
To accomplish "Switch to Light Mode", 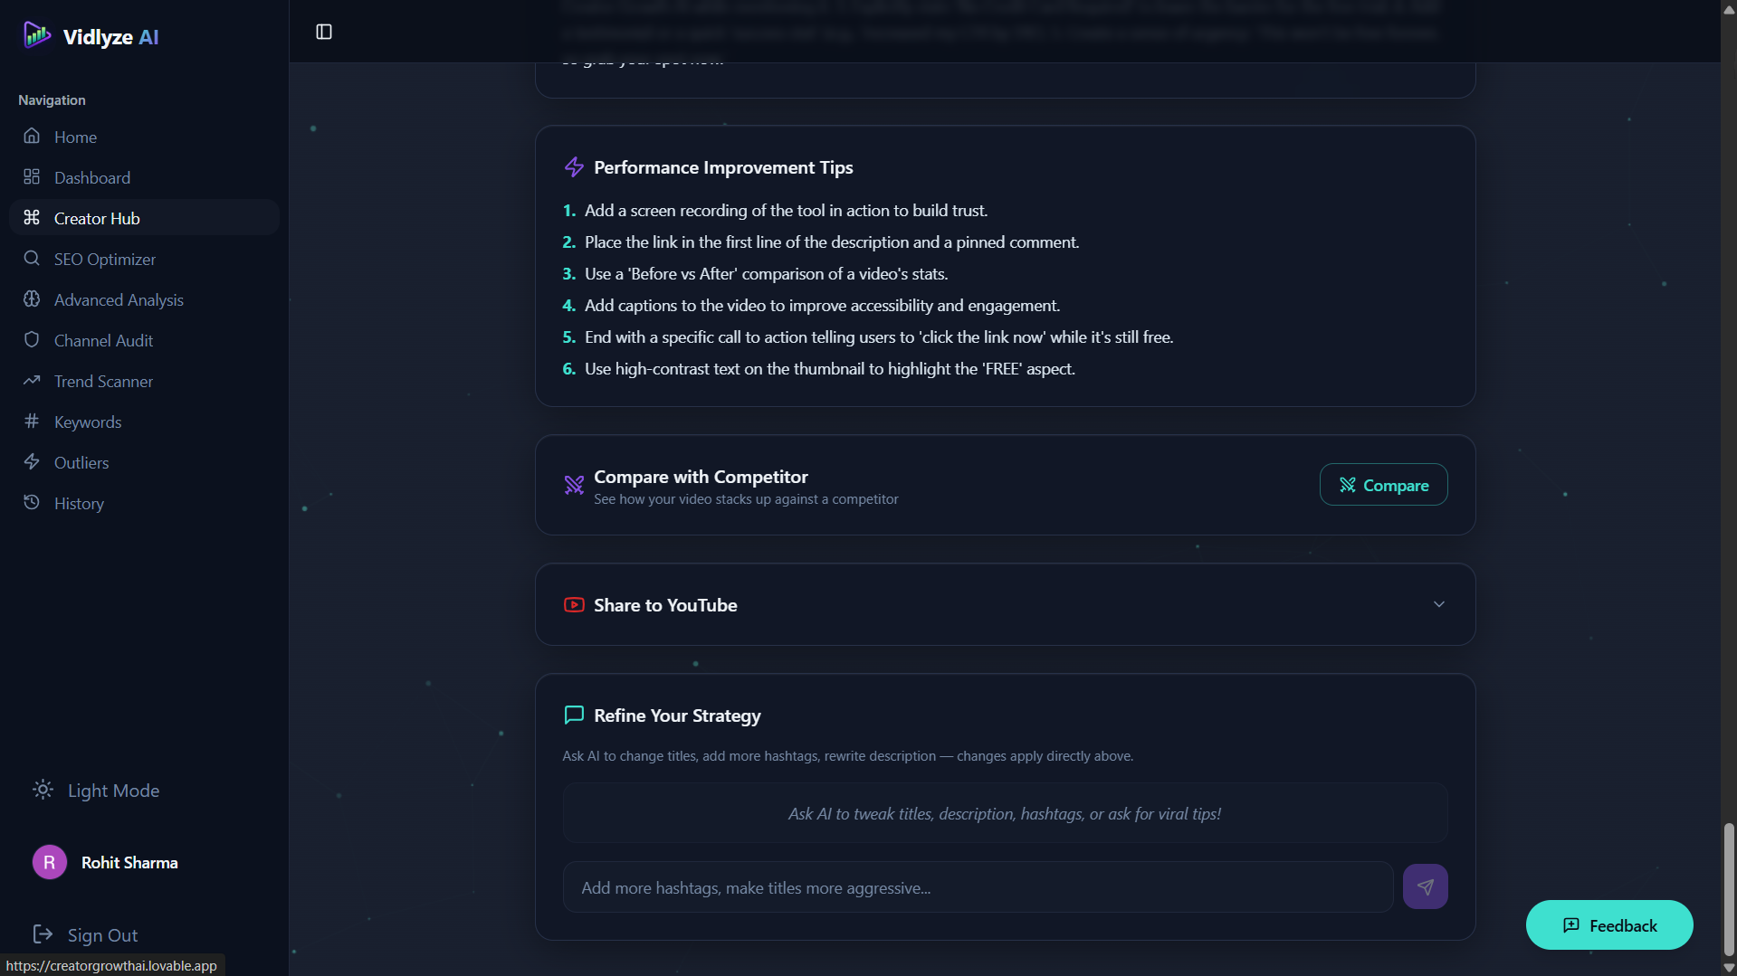I will point(95,790).
